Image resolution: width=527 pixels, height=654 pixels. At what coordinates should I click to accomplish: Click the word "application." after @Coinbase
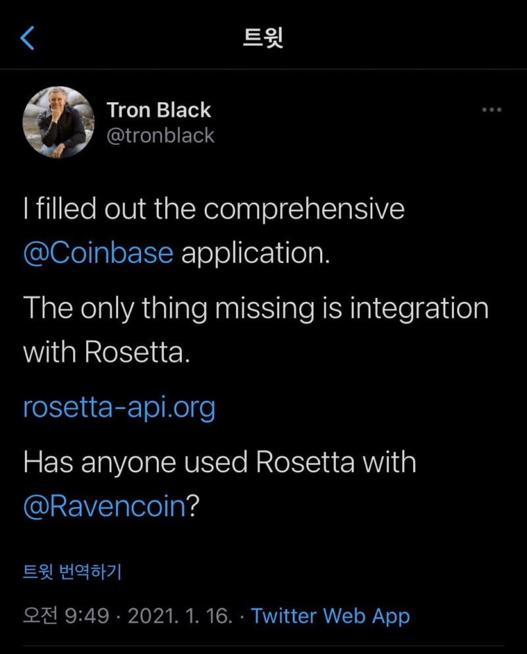click(254, 253)
